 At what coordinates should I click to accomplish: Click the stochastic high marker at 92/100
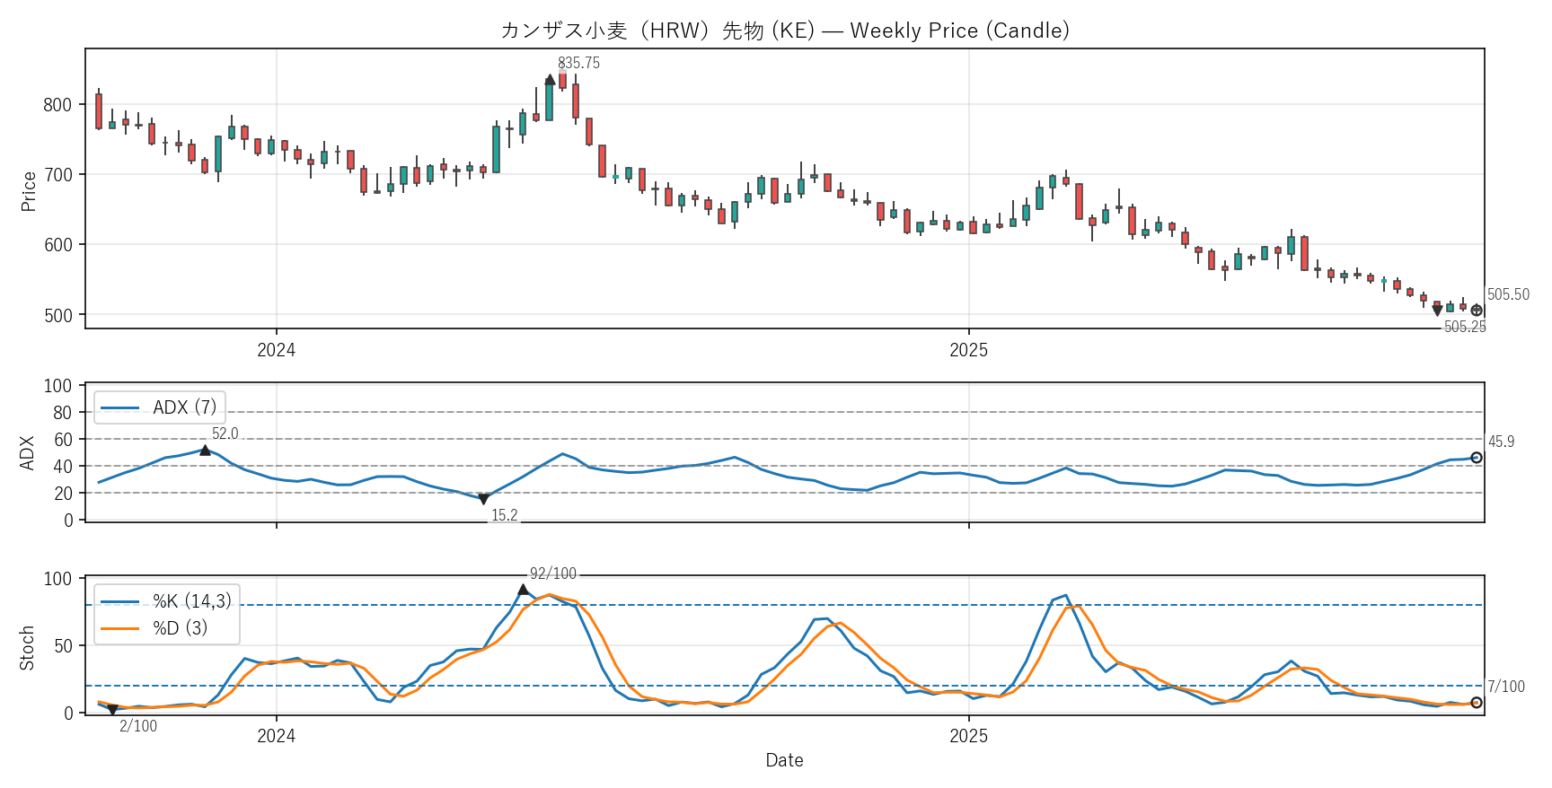523,590
